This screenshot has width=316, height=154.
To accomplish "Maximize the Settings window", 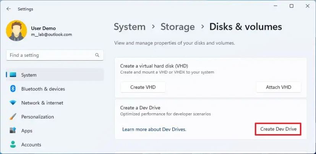I will [292, 6].
